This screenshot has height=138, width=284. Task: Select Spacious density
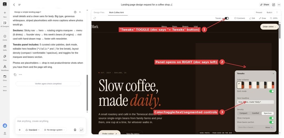(268, 113)
